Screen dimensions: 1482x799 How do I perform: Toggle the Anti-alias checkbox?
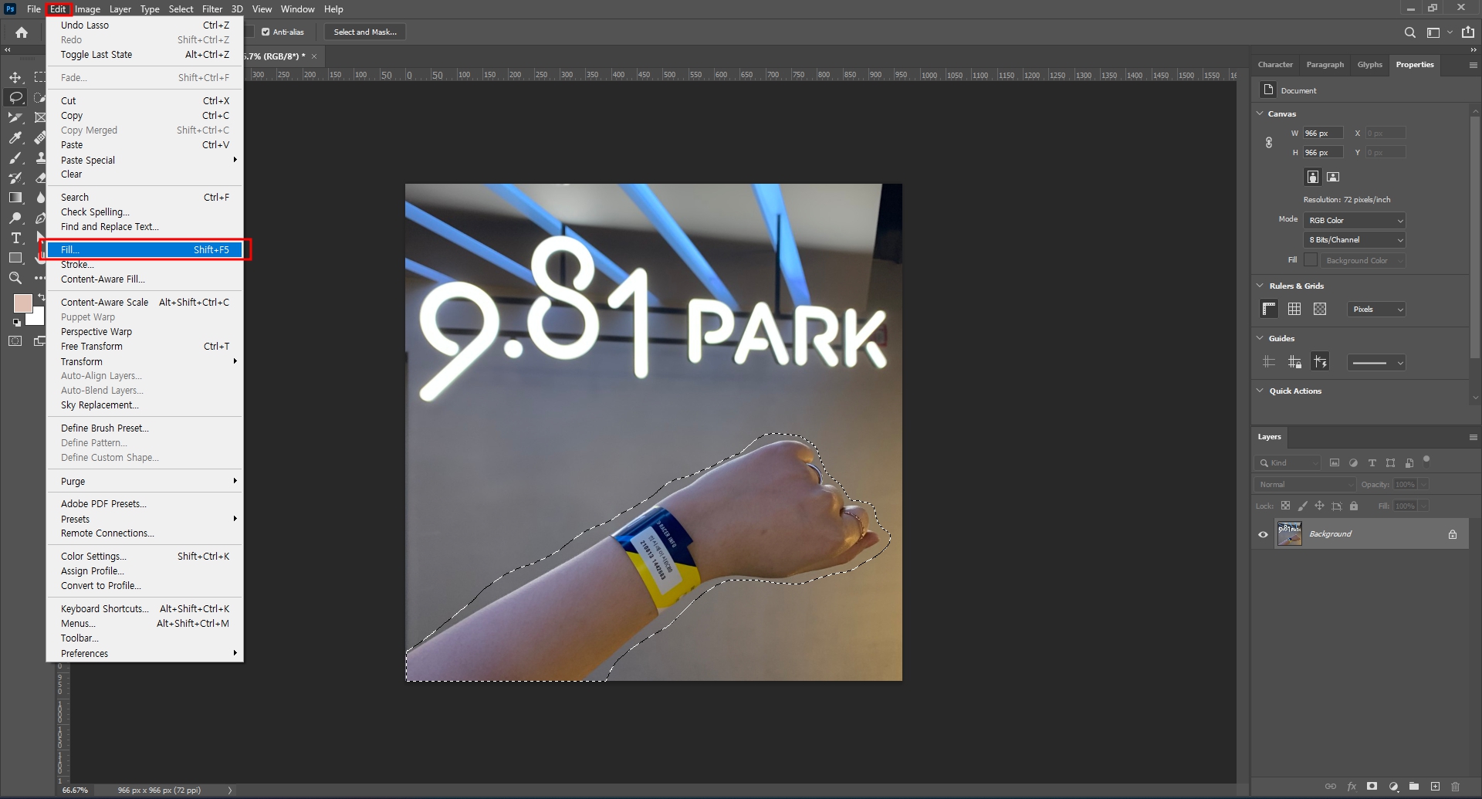266,32
